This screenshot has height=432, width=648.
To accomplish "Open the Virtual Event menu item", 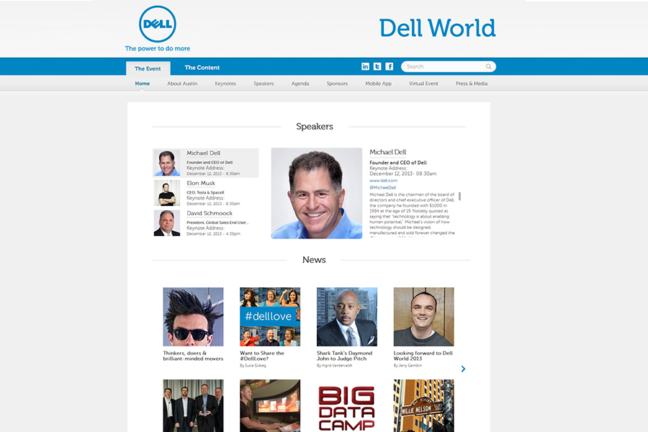I will [423, 84].
